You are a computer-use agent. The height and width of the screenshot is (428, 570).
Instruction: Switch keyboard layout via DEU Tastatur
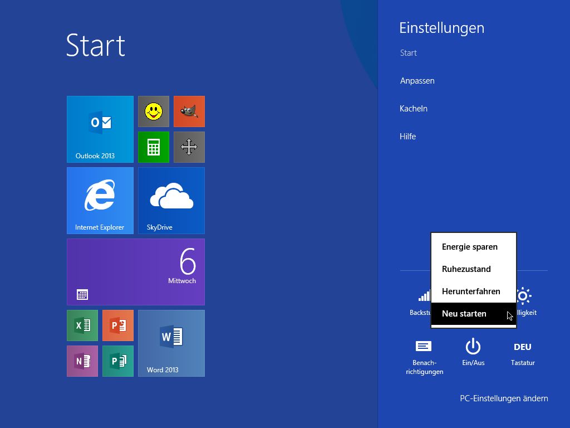click(x=522, y=353)
